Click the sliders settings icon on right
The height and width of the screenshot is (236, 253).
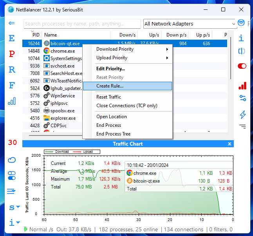click(x=243, y=98)
